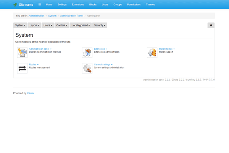229x153 pixels.
Task: Open Permissions in the top navbar
Action: click(133, 5)
